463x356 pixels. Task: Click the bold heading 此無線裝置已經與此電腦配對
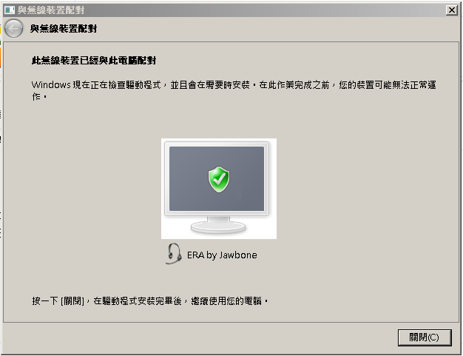pos(94,61)
